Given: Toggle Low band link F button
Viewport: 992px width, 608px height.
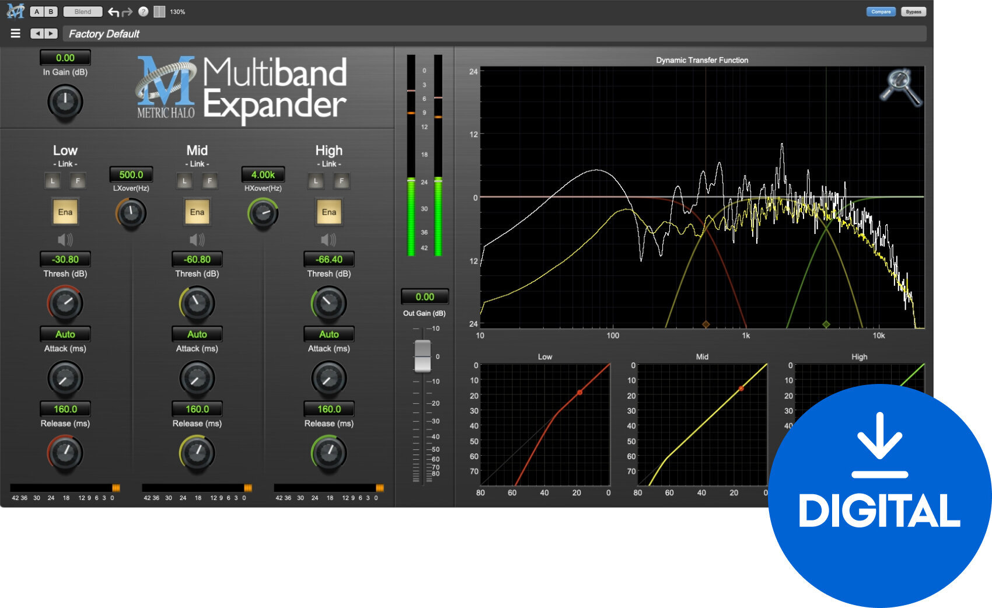Looking at the screenshot, I should 78,181.
